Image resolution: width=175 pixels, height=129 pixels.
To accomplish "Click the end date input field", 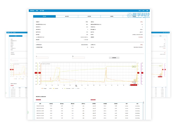I will click(78, 58).
